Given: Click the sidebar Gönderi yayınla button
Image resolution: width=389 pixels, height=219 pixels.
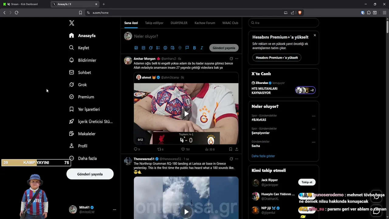Looking at the screenshot, I should point(90,174).
